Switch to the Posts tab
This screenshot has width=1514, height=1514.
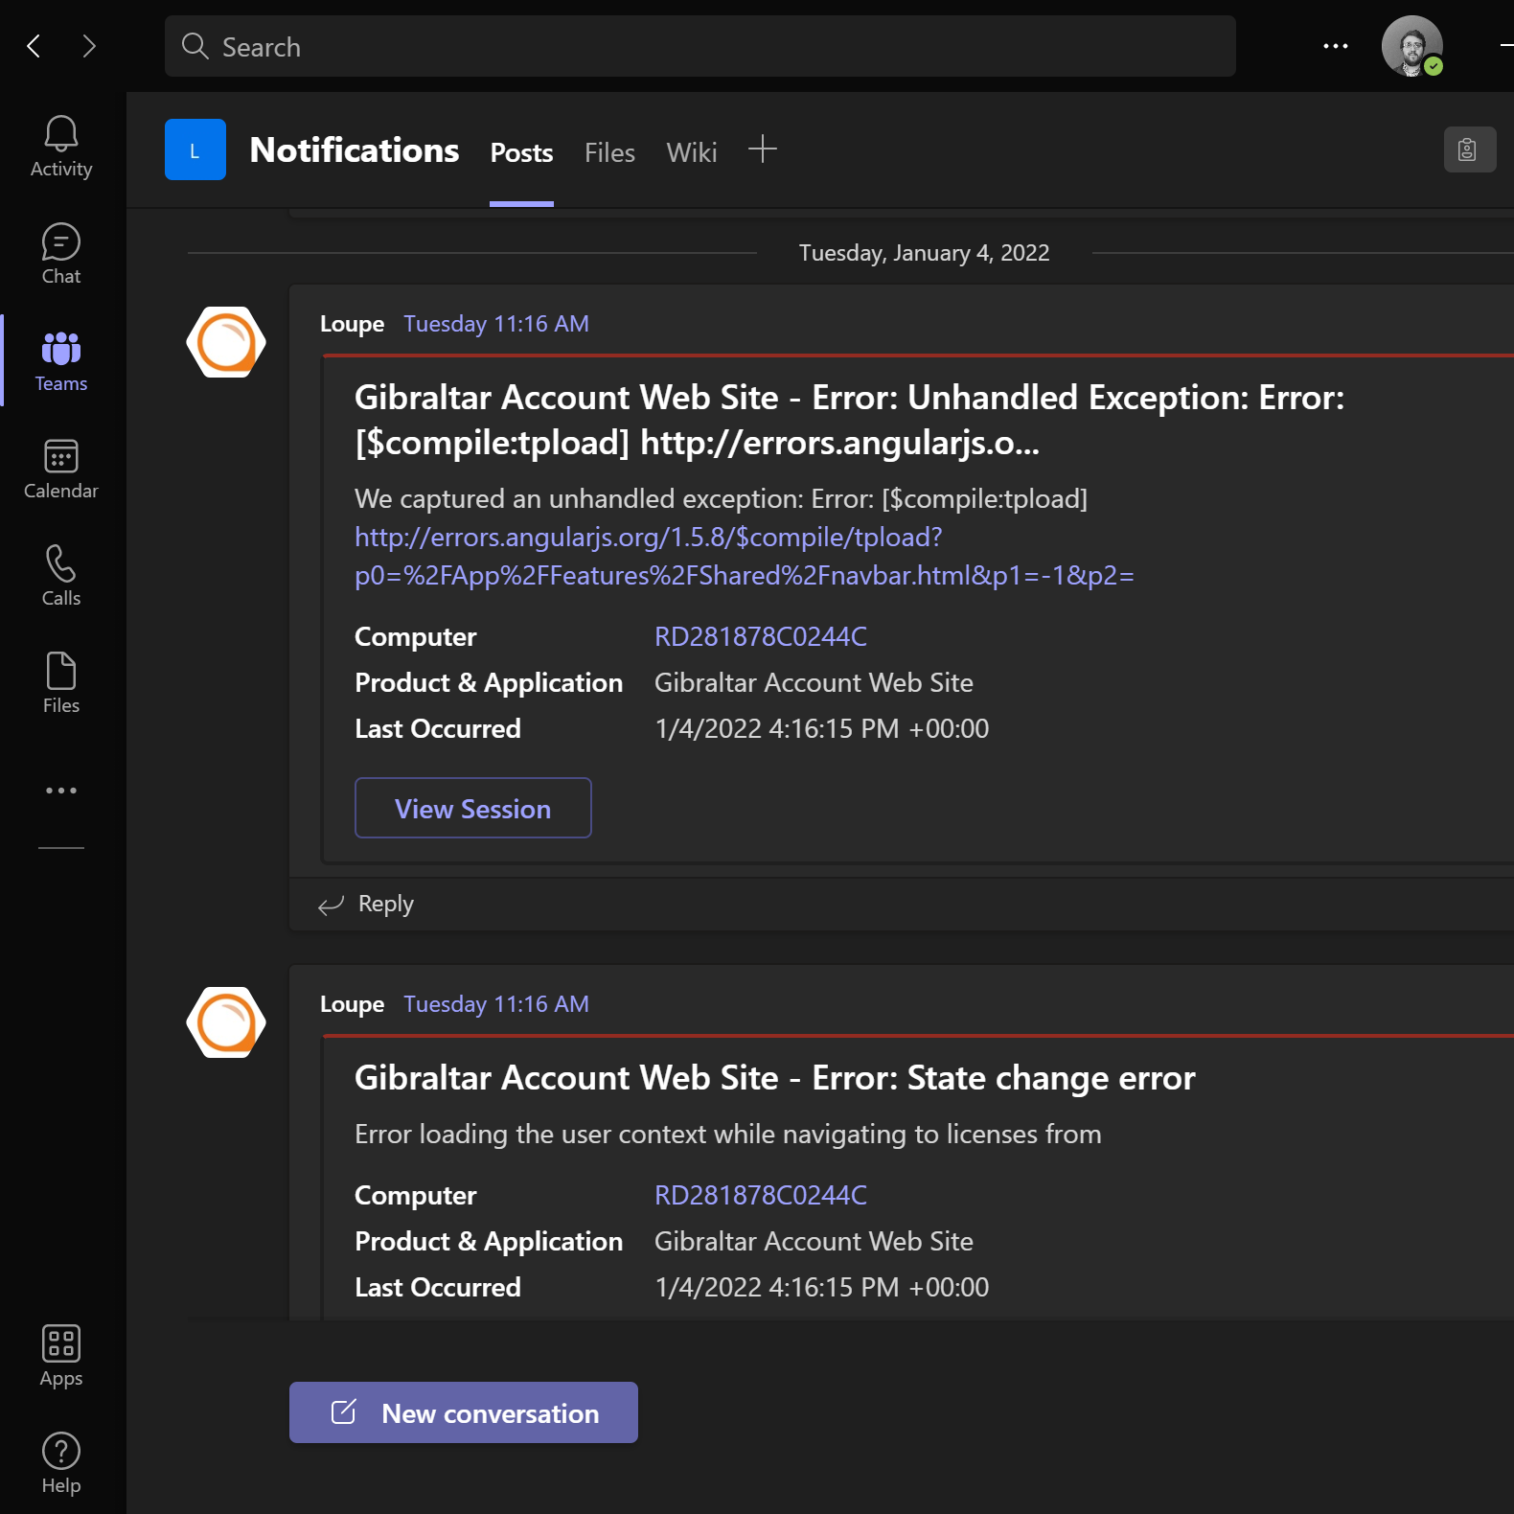click(x=521, y=153)
